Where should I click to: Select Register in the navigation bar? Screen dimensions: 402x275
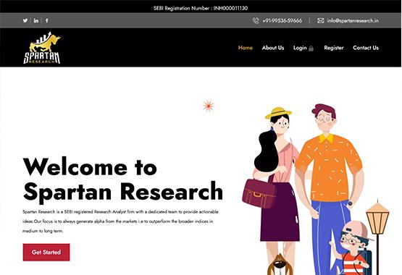333,48
